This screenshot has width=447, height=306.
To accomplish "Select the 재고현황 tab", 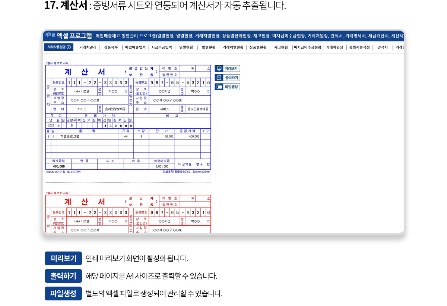I will [281, 47].
